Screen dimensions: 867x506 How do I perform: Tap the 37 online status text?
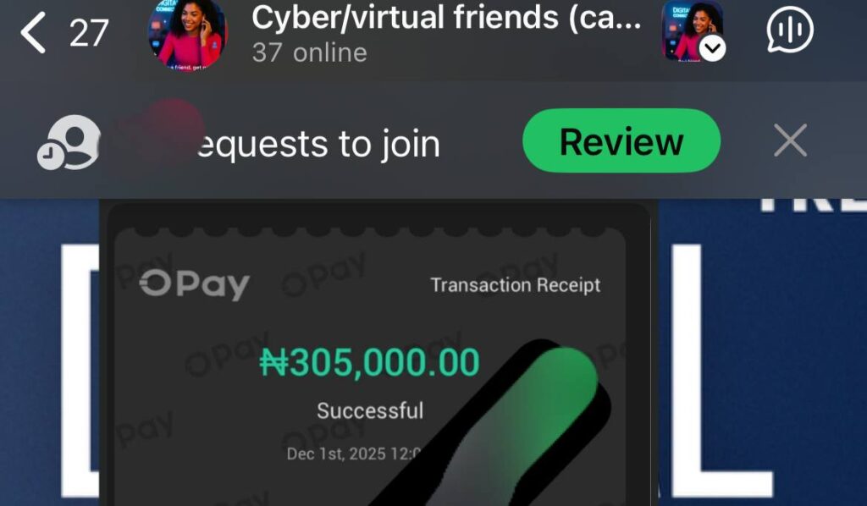[309, 53]
